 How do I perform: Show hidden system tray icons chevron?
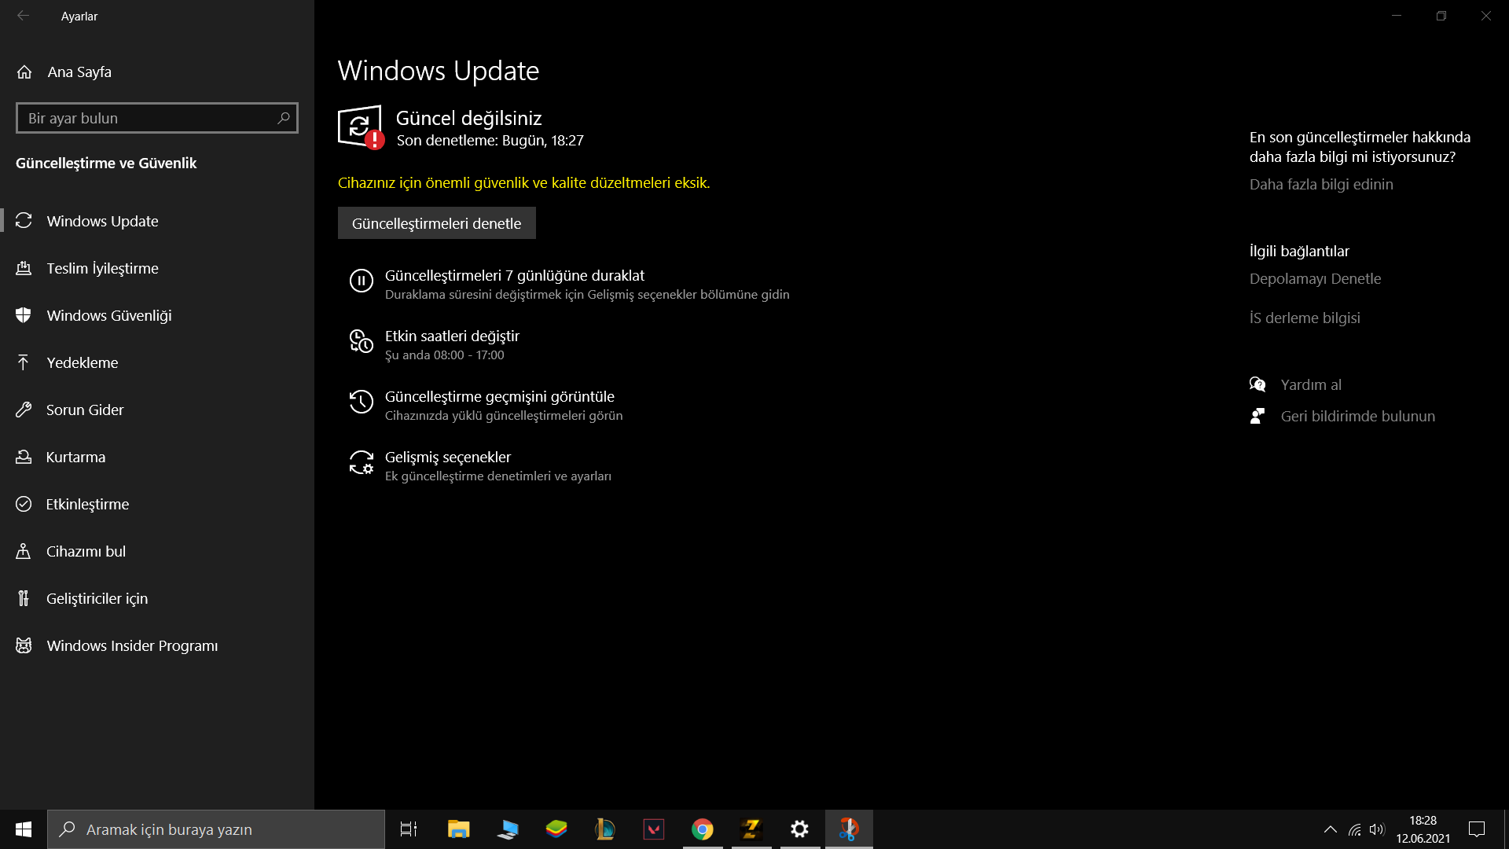pos(1330,829)
